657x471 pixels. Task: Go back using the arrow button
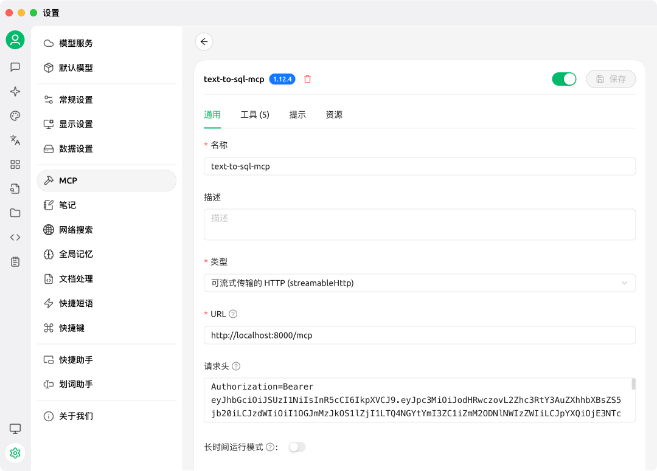[204, 41]
